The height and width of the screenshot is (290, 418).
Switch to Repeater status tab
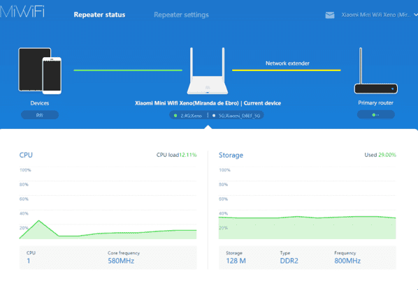click(x=99, y=15)
